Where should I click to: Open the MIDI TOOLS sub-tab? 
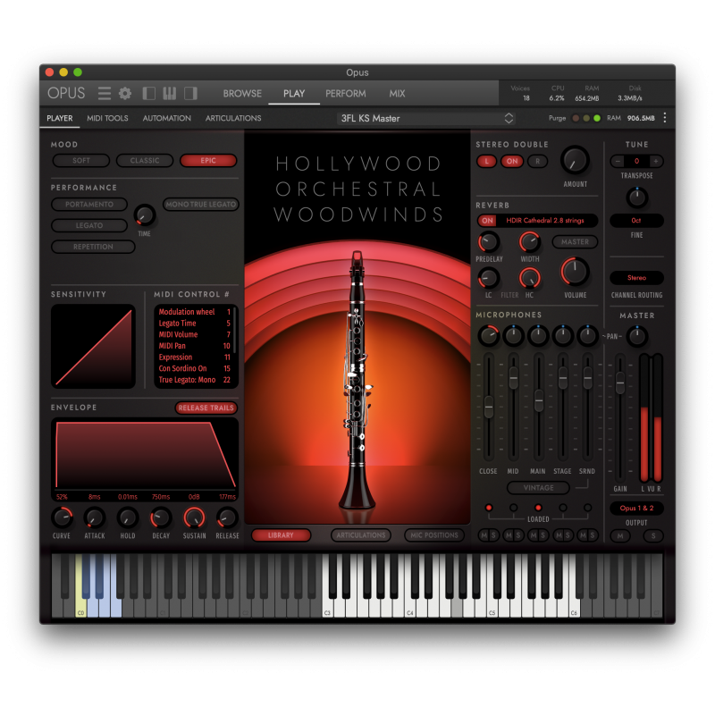click(107, 118)
